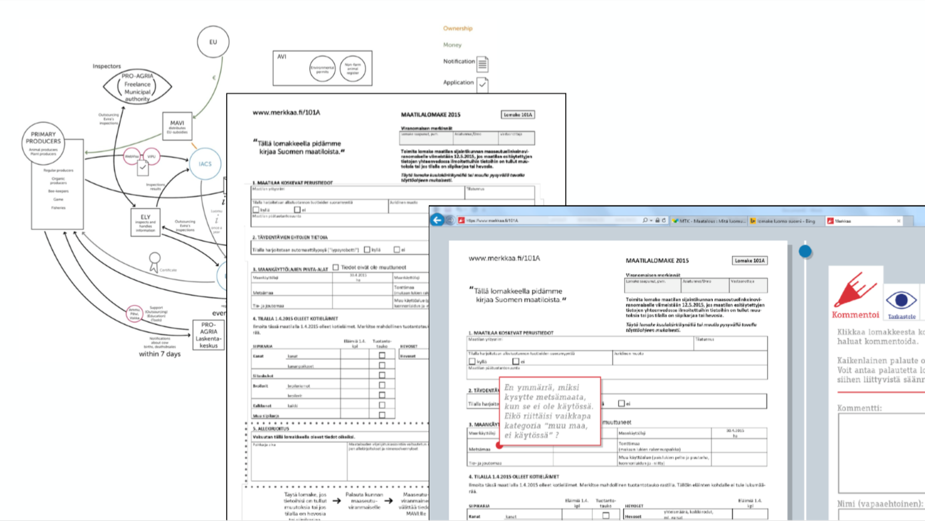The image size is (925, 521).
Task: Tick the section 2 'ei' checkbox in the browser form
Action: pyautogui.click(x=621, y=403)
